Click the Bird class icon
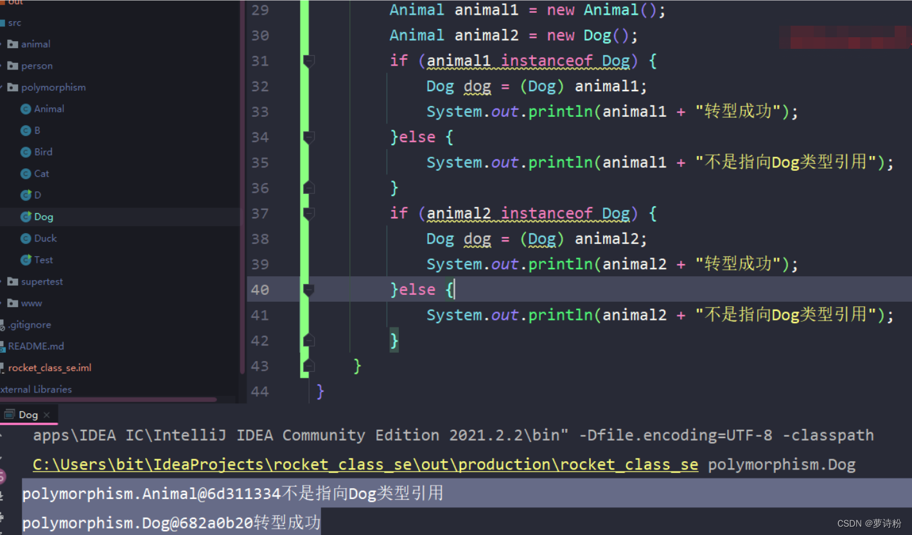912x535 pixels. tap(26, 152)
